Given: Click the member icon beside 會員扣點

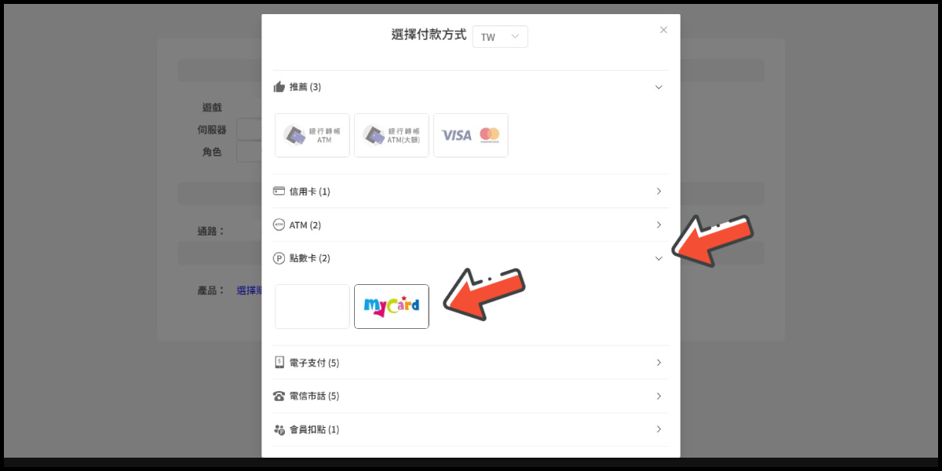Looking at the screenshot, I should tap(279, 430).
